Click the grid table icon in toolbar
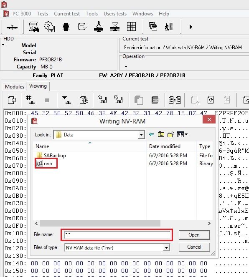This screenshot has width=249, height=277. pyautogui.click(x=131, y=27)
